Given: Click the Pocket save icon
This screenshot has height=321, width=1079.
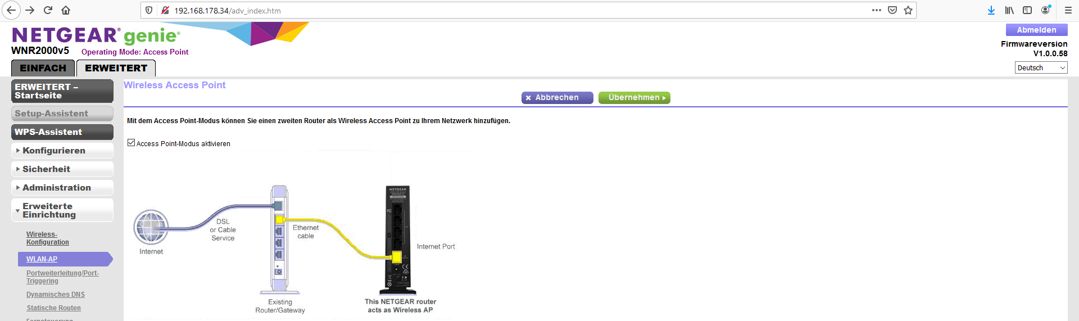Looking at the screenshot, I should (892, 10).
